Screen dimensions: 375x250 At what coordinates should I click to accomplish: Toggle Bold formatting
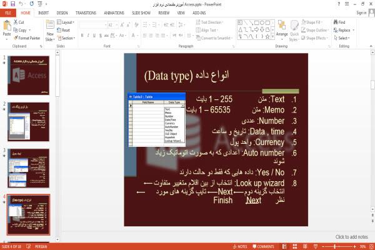pyautogui.click(x=82, y=36)
